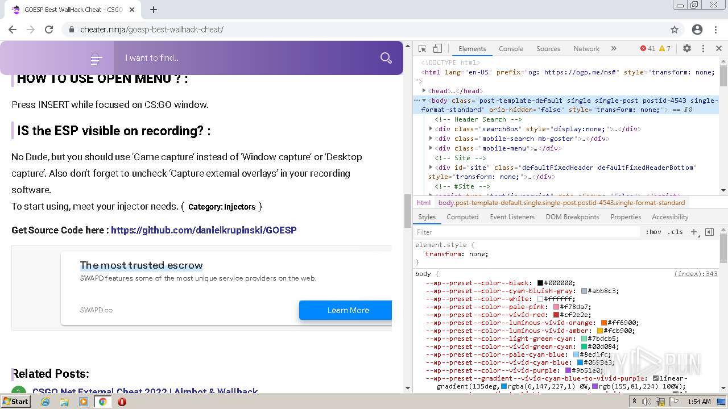Activate the DevTools element inspector picker
The width and height of the screenshot is (728, 409).
422,49
